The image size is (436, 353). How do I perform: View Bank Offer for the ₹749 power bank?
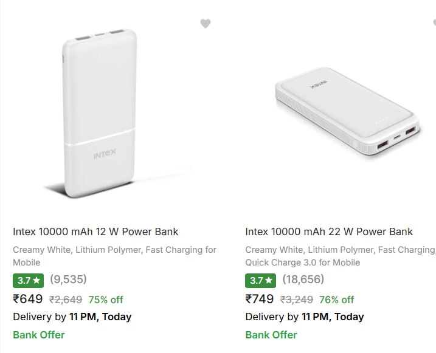[271, 335]
